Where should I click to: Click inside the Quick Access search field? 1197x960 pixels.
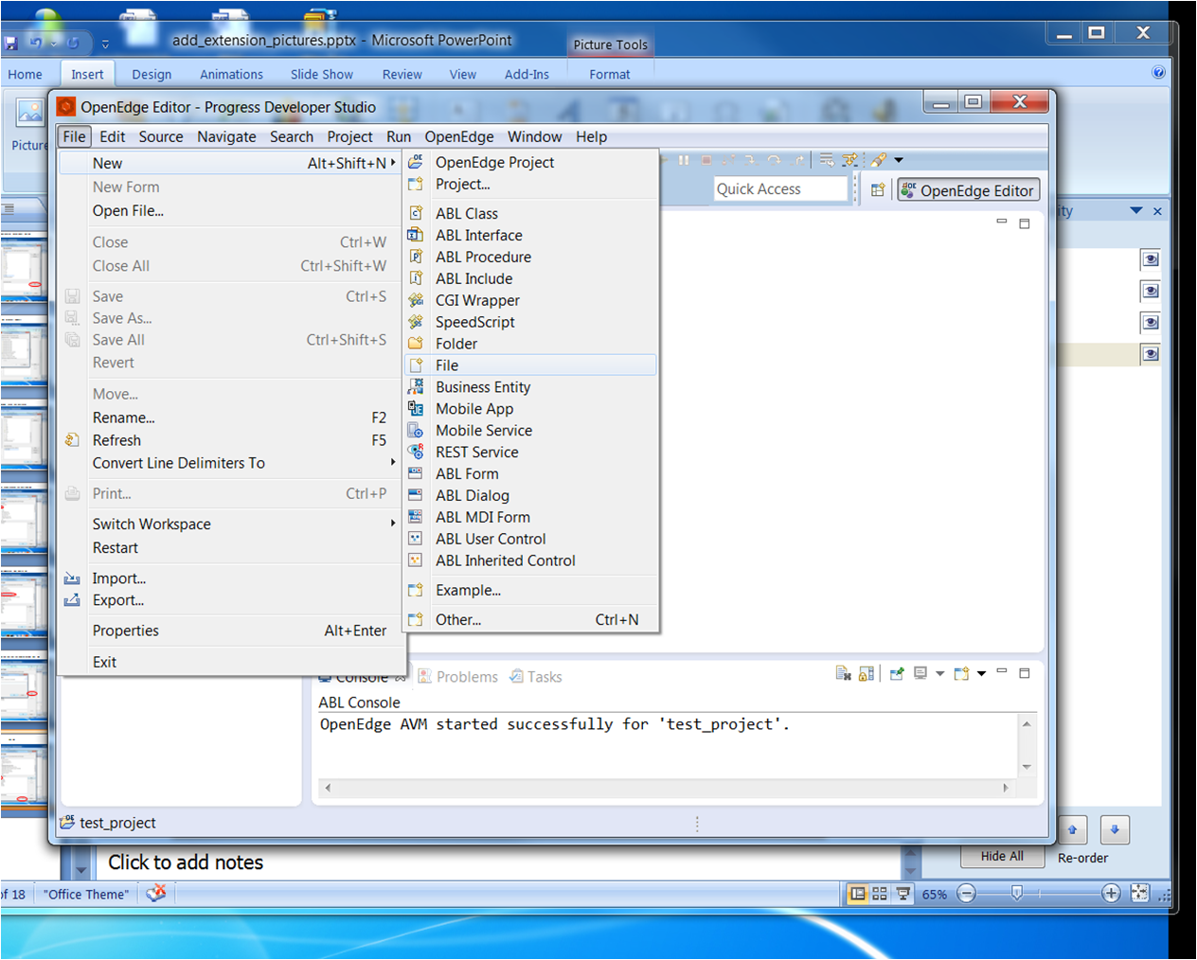click(x=780, y=188)
